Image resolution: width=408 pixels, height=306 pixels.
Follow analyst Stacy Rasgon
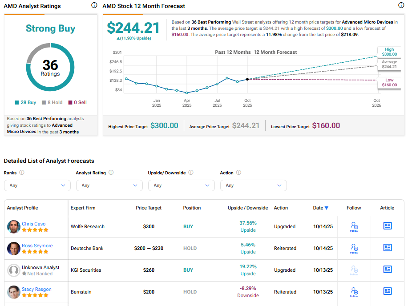[x=354, y=292]
